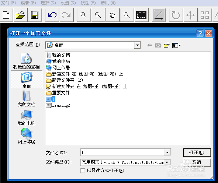Click the Up one level folder icon
218x183 pixels.
tap(158, 45)
